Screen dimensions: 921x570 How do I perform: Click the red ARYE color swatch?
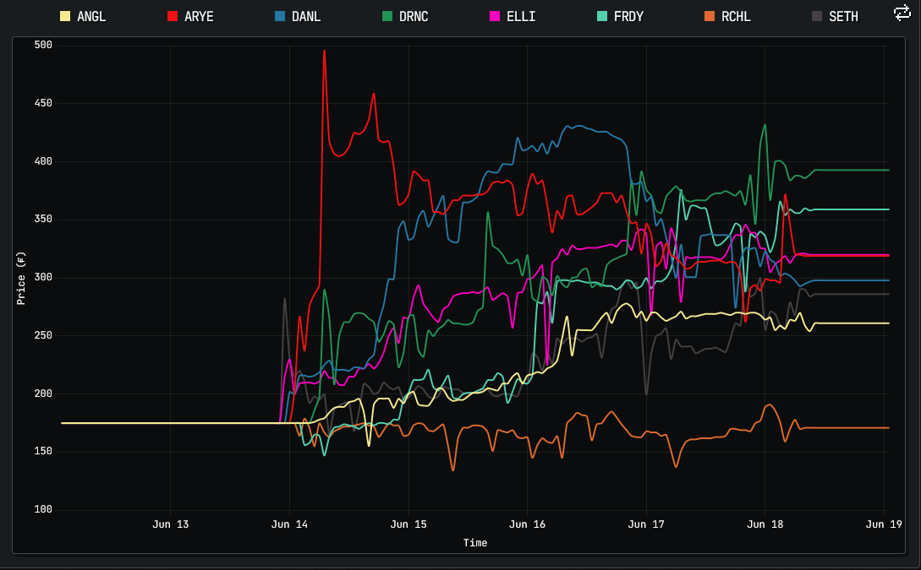click(x=173, y=16)
